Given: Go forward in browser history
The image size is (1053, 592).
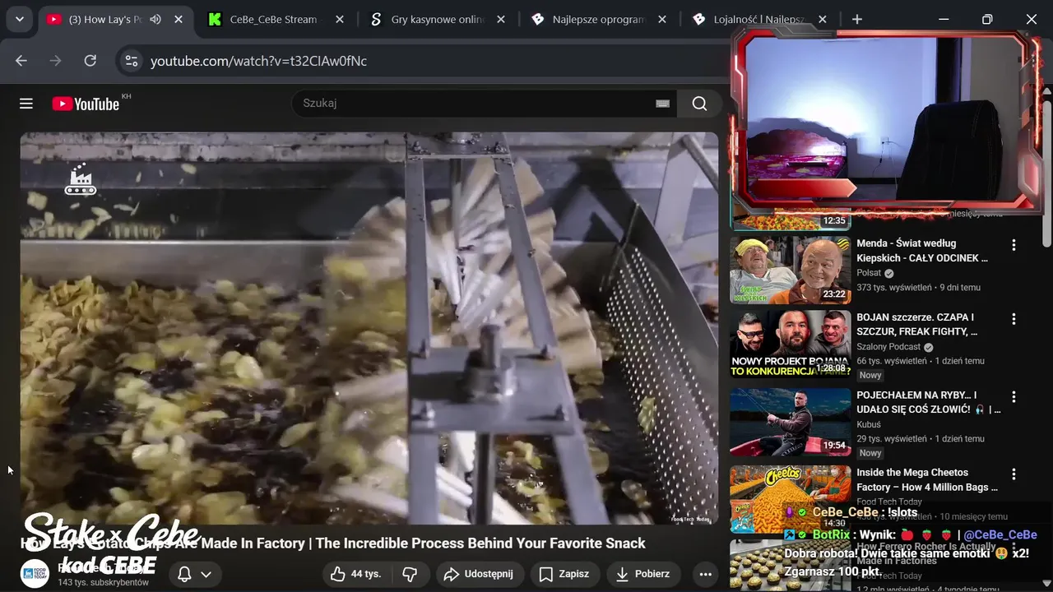Looking at the screenshot, I should pyautogui.click(x=56, y=61).
